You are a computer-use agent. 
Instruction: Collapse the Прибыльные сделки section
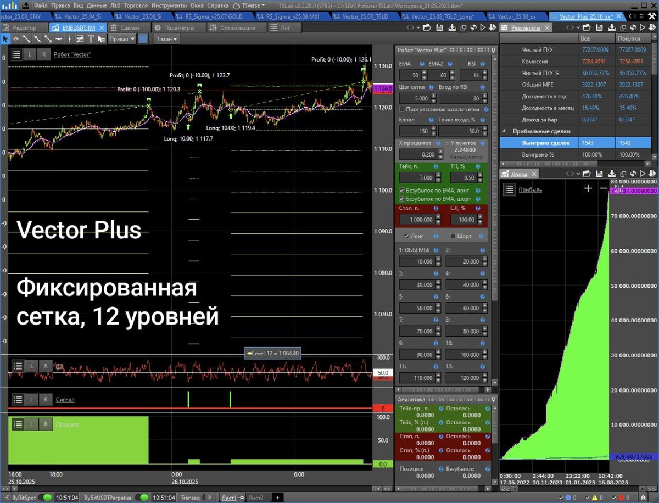(x=505, y=131)
